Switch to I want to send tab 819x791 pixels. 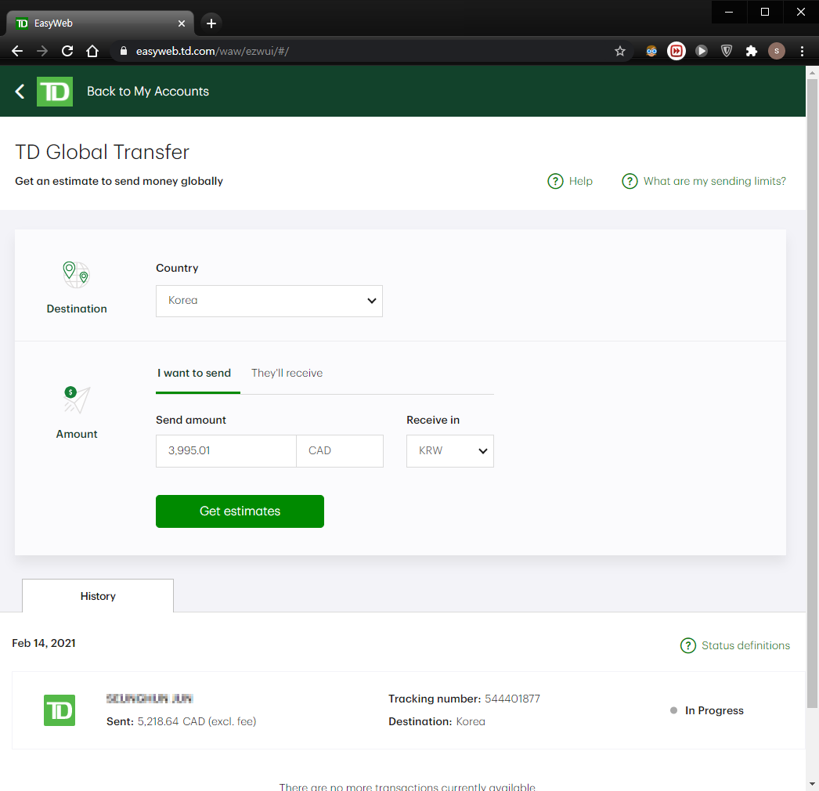(194, 373)
